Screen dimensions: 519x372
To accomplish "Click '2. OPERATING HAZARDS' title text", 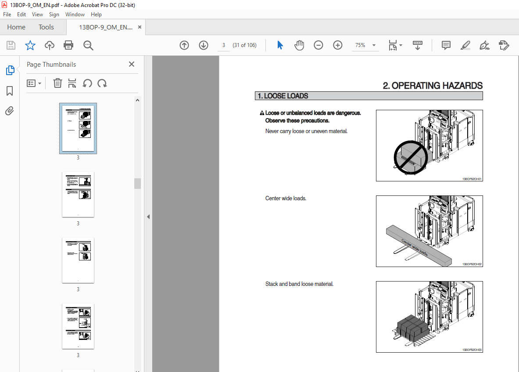I will click(x=433, y=86).
